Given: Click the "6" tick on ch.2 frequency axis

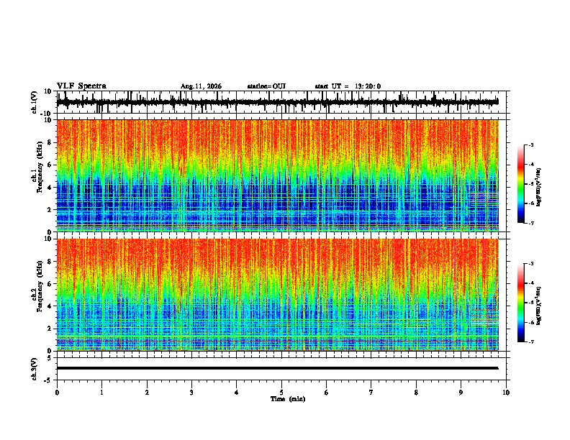Looking at the screenshot, I should [x=50, y=284].
